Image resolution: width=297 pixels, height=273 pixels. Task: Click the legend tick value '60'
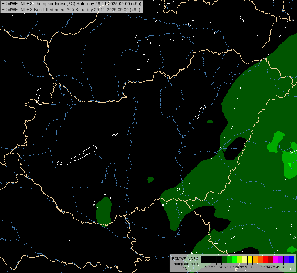click(x=293, y=267)
